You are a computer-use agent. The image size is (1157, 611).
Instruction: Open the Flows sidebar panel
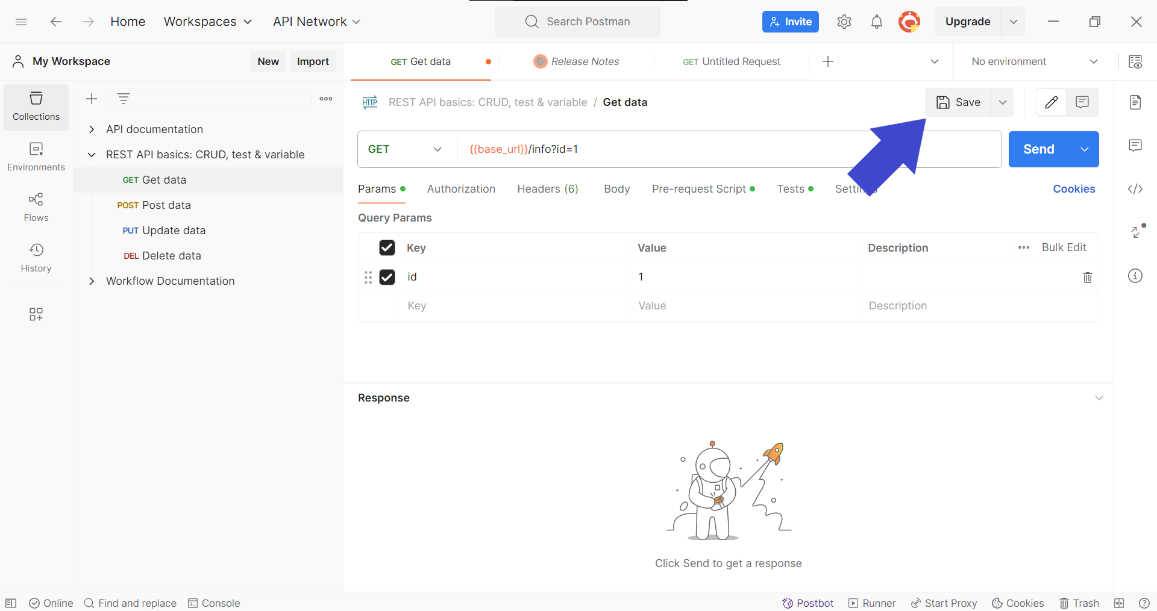[36, 208]
